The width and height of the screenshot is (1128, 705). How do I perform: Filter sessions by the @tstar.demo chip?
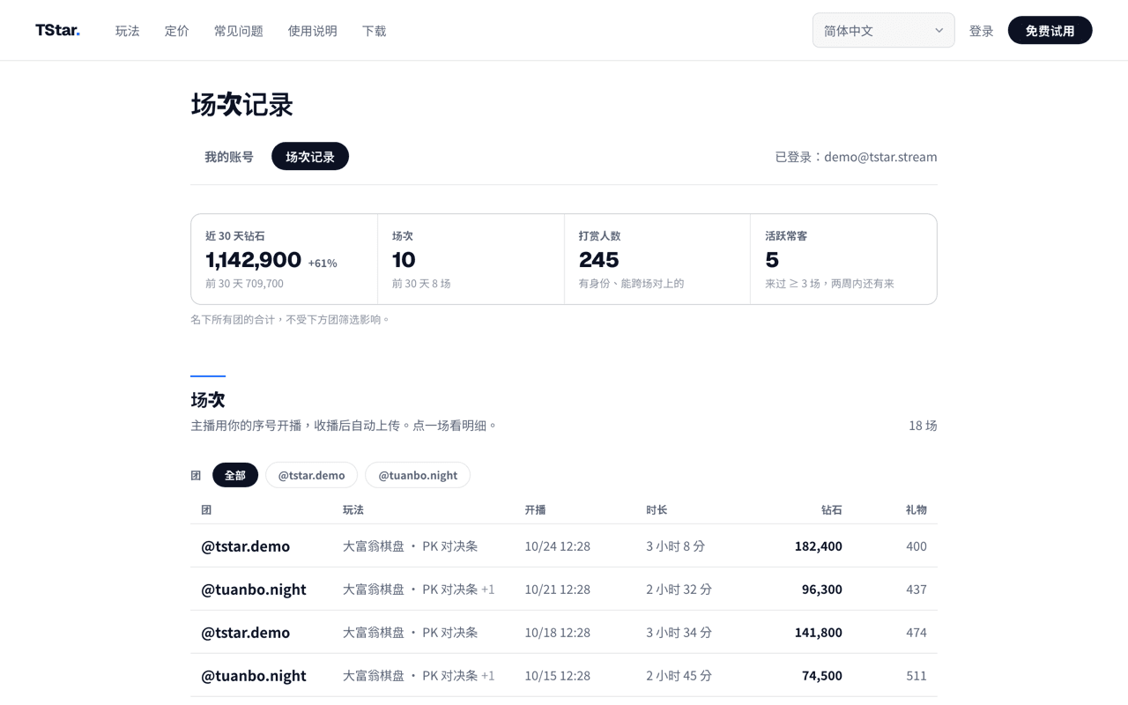pyautogui.click(x=312, y=475)
